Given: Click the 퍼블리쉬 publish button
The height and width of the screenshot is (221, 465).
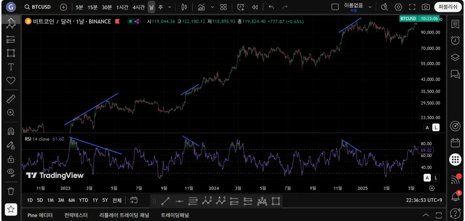Looking at the screenshot, I should [448, 7].
